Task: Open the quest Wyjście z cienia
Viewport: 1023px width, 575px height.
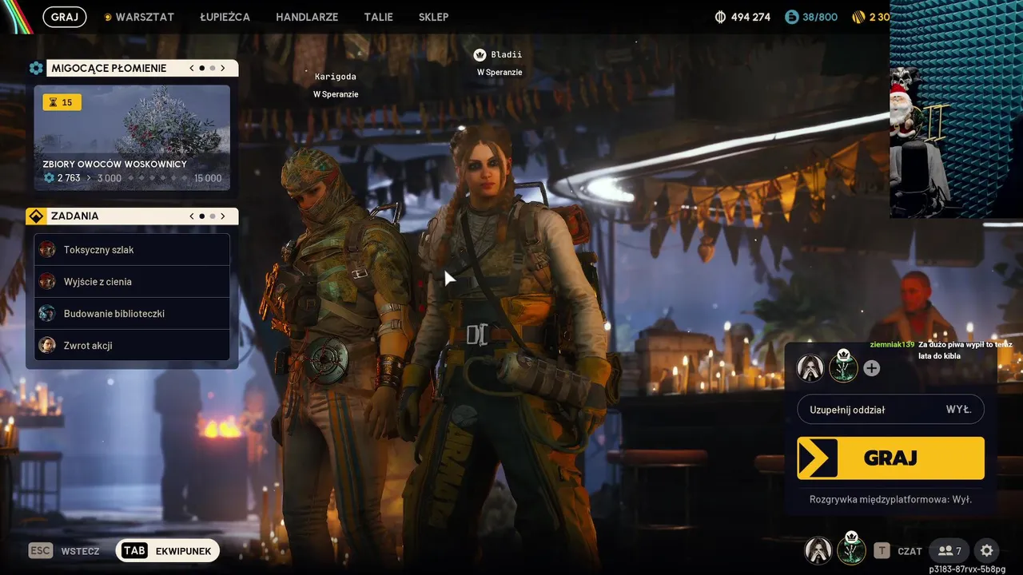Action: tap(132, 282)
